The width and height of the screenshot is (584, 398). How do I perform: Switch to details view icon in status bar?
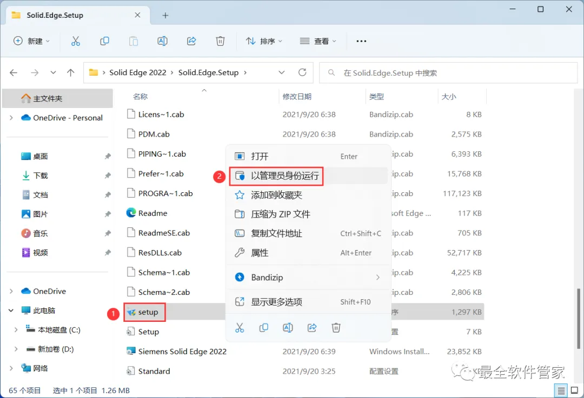pyautogui.click(x=561, y=390)
